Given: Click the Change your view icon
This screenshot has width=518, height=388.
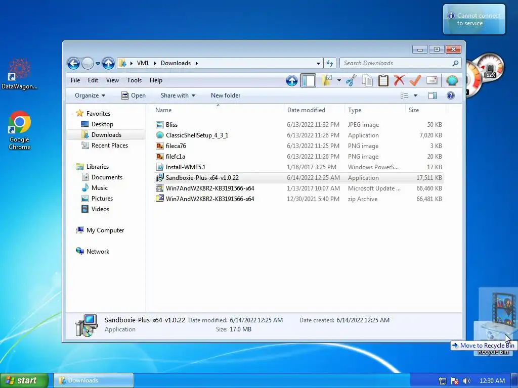Looking at the screenshot, I should tap(405, 95).
